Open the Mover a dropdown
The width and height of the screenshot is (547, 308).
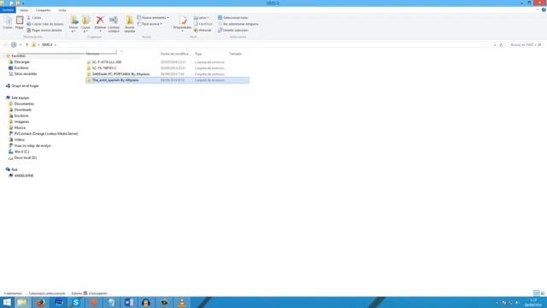click(74, 24)
